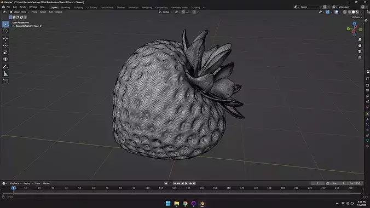Select the Transform tool

click(5, 59)
